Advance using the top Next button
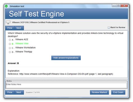Screen dimensions: 133x102 (x=19, y=28)
